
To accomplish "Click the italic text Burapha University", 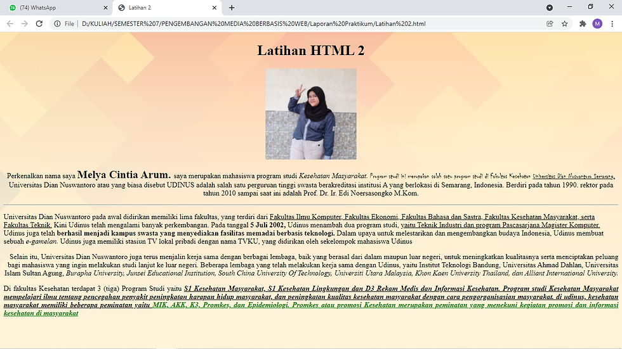I will coord(95,273).
